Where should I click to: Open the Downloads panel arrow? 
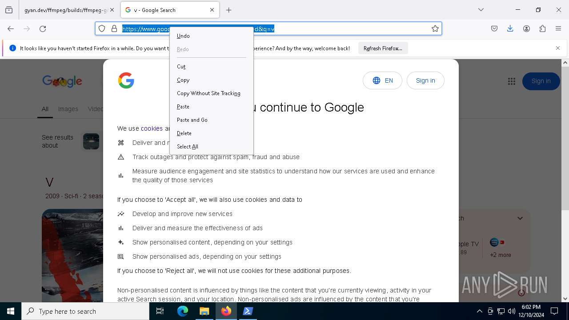[x=510, y=29]
